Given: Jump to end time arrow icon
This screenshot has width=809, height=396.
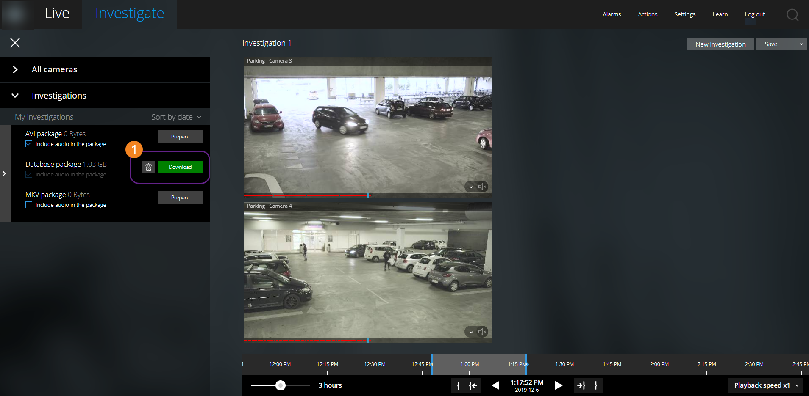Looking at the screenshot, I should [581, 385].
